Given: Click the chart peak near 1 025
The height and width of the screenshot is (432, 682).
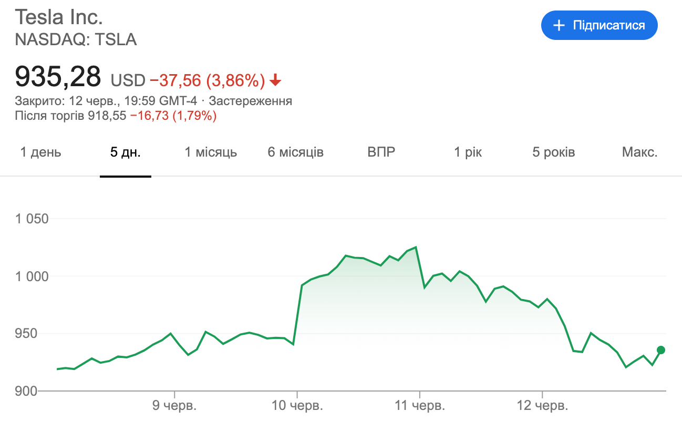Looking at the screenshot, I should click(x=416, y=247).
